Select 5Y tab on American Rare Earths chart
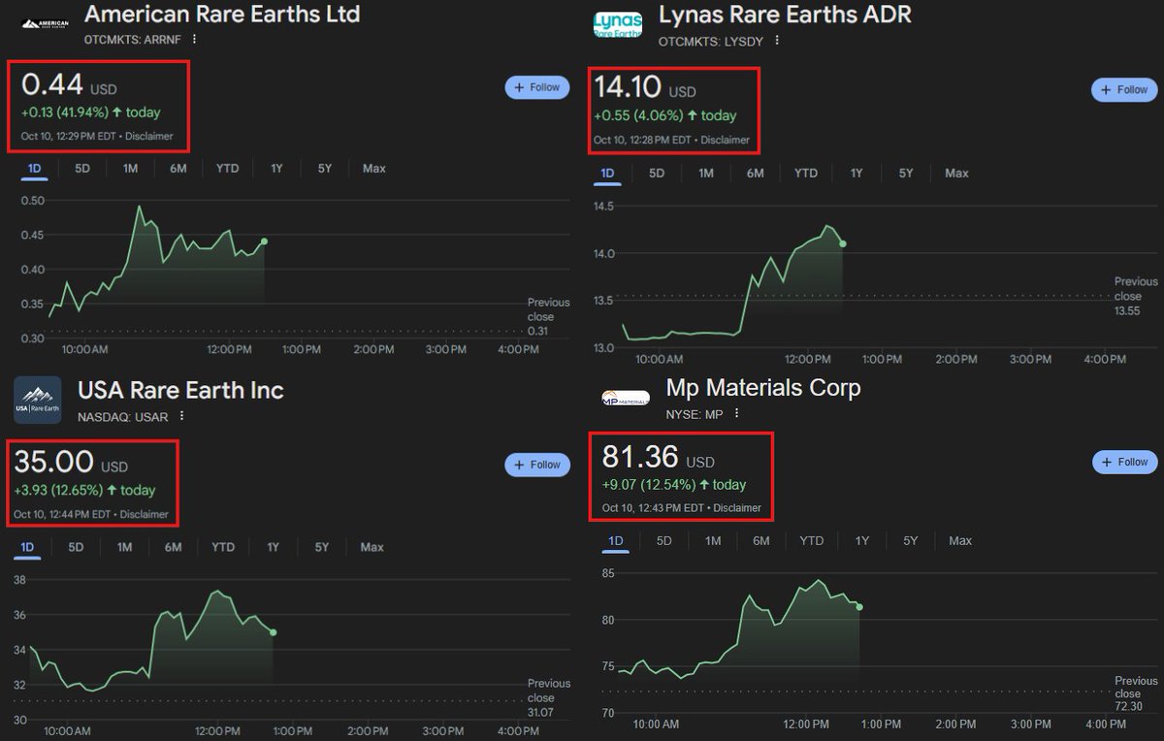This screenshot has width=1164, height=741. [324, 169]
